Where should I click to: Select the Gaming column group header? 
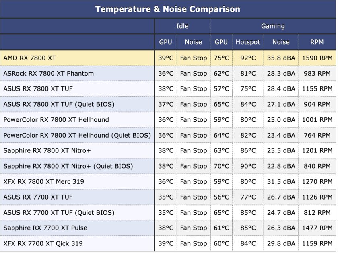coord(273,26)
